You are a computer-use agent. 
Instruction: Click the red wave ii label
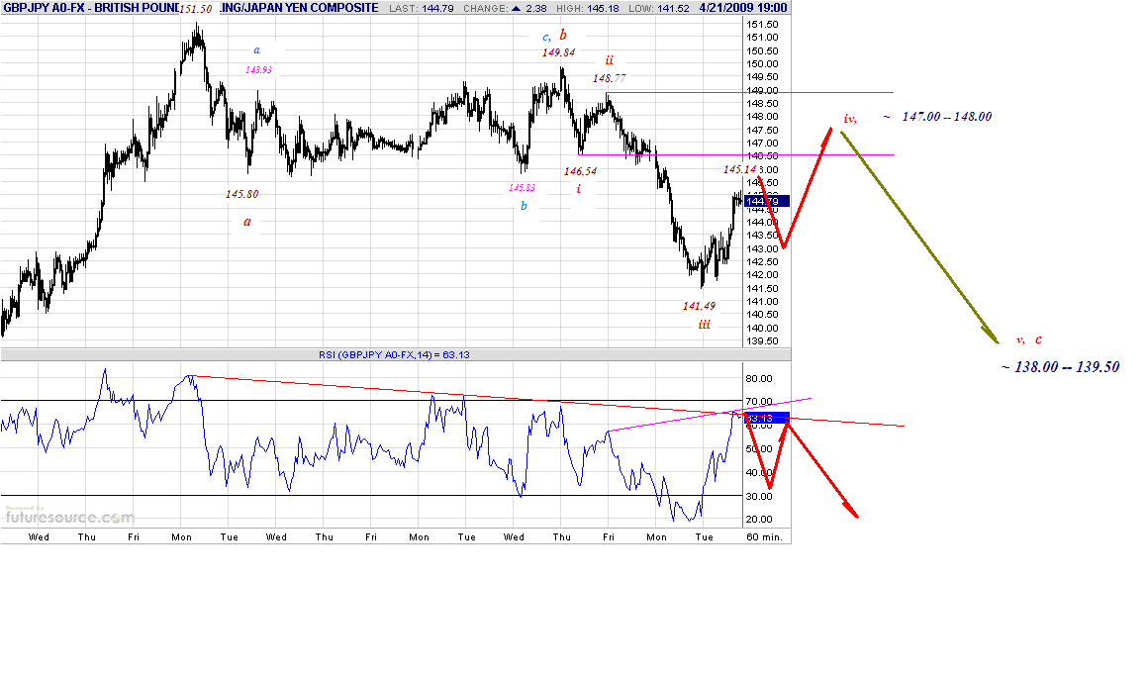point(610,60)
